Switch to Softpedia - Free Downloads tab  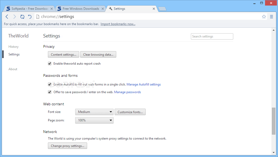click(30, 9)
